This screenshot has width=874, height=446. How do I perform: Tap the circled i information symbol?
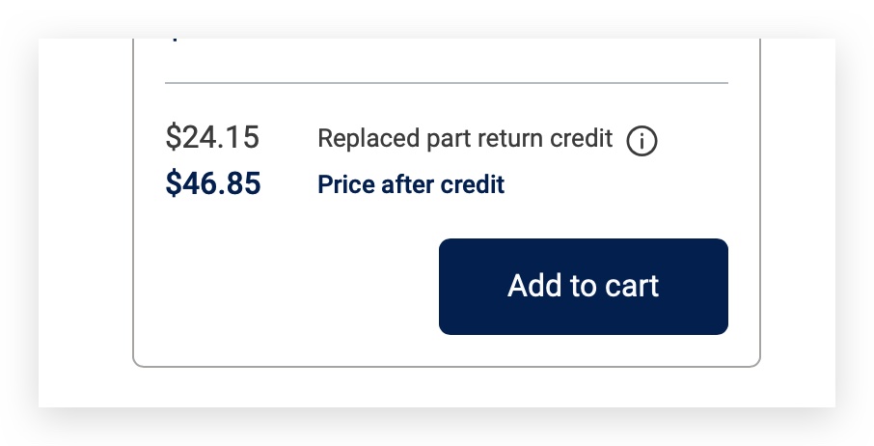[642, 141]
